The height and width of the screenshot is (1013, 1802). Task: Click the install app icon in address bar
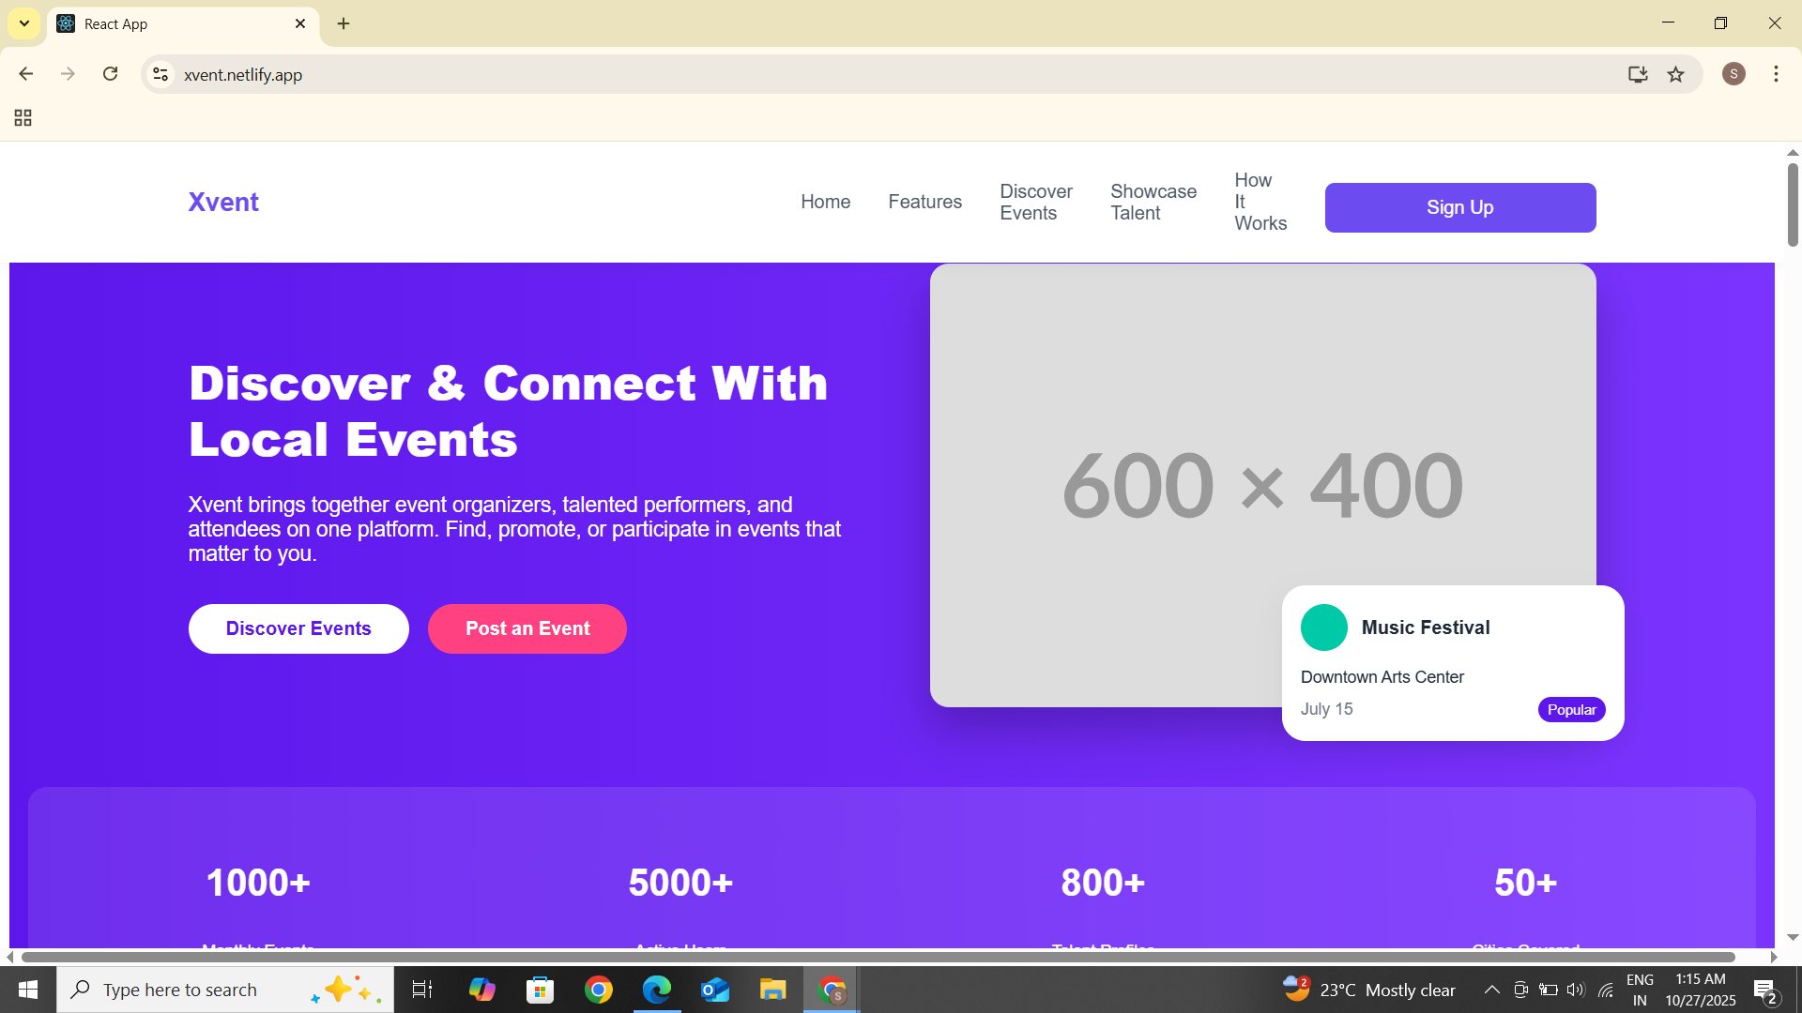(x=1638, y=74)
